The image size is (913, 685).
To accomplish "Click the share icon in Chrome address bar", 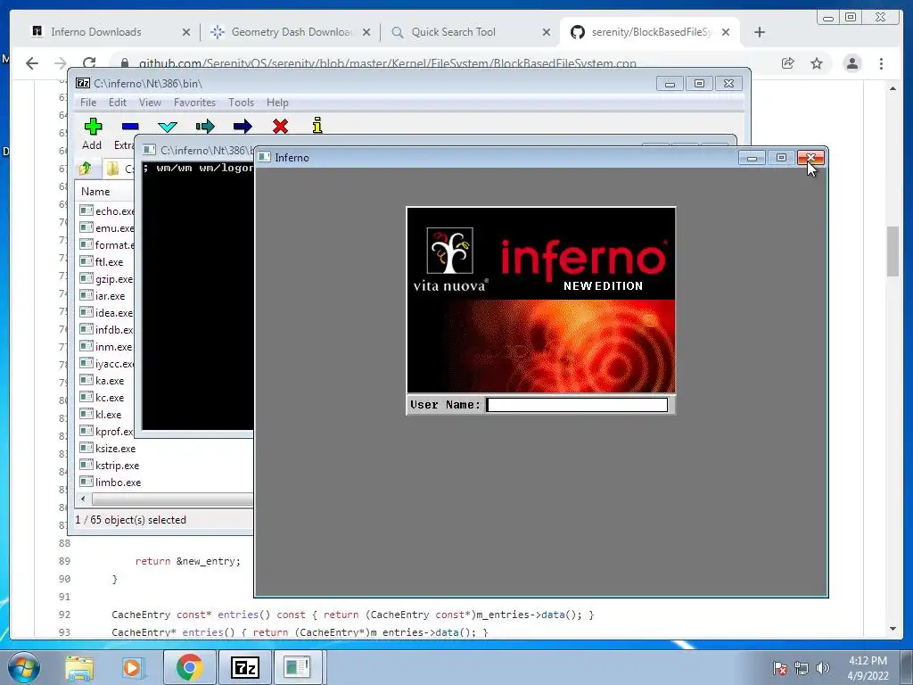I will pyautogui.click(x=787, y=63).
